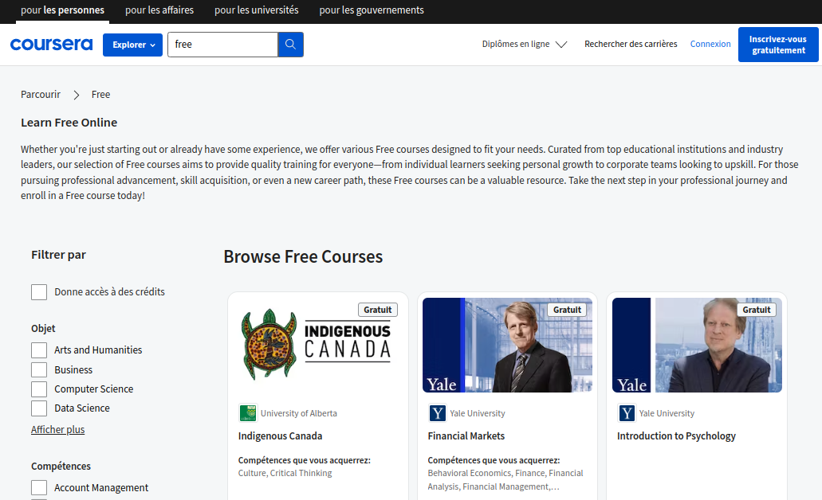The width and height of the screenshot is (822, 500).
Task: Click 'Learn Free Online' heading
Action: click(69, 123)
